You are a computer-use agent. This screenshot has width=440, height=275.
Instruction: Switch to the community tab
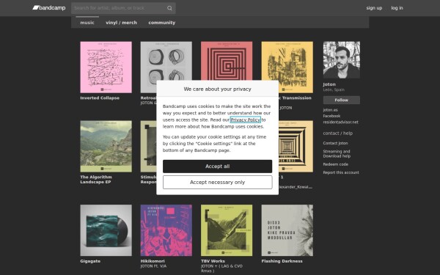click(x=161, y=23)
